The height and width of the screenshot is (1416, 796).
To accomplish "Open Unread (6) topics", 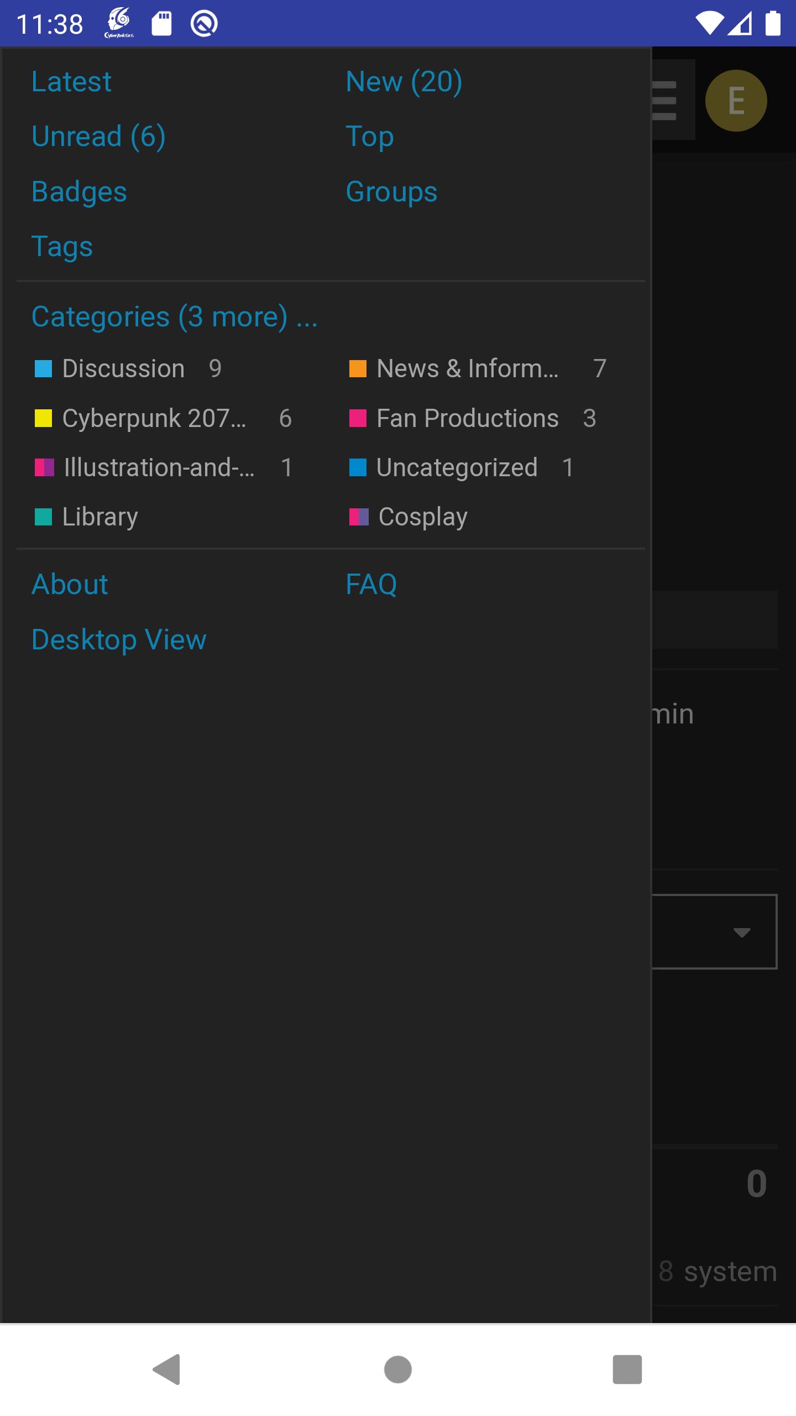I will click(98, 137).
